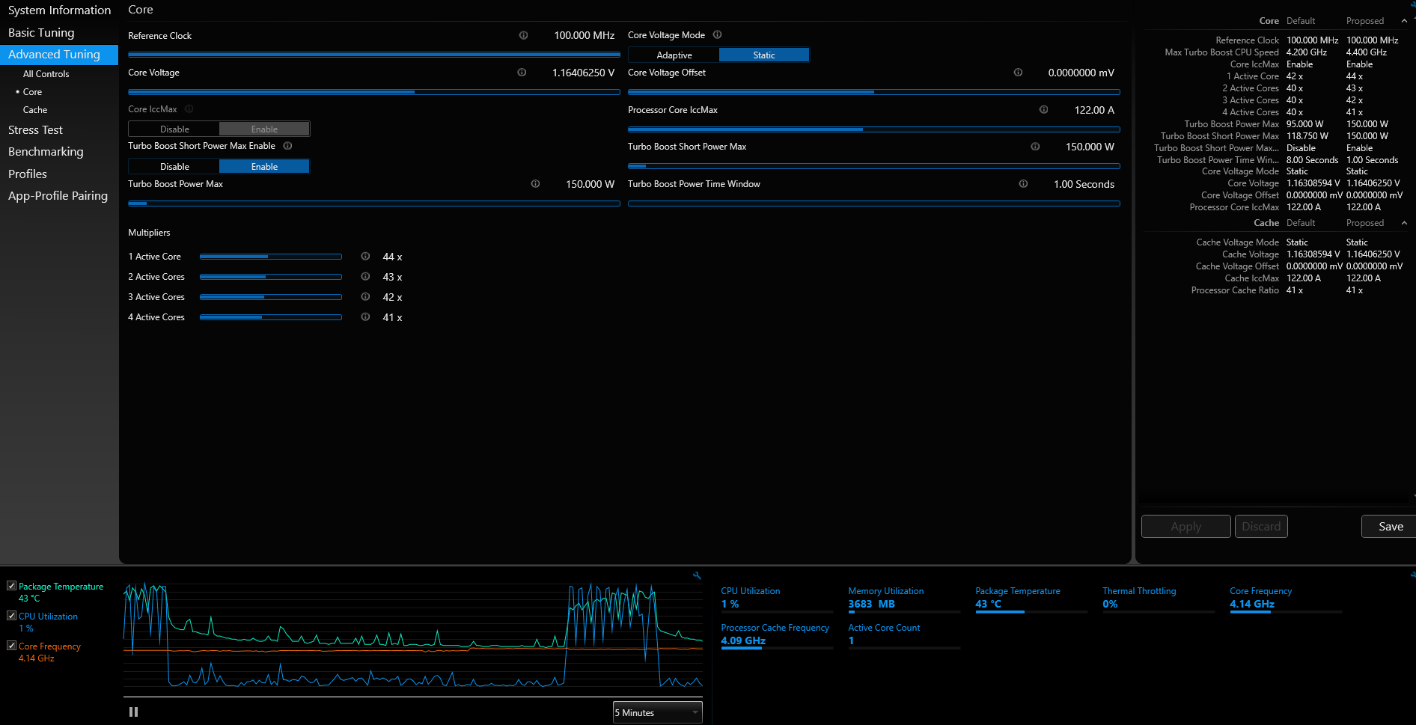Screen dimensions: 1416x725
Task: Click the Thermal Throttling 0% monitor tile
Action: tap(1158, 599)
